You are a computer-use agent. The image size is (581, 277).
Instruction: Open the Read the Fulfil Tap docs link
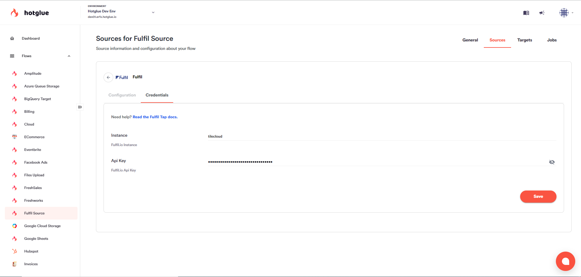(155, 117)
